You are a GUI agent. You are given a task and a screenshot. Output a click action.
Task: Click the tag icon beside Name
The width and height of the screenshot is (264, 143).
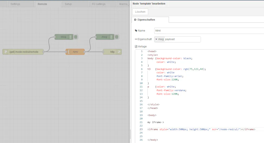point(136,31)
